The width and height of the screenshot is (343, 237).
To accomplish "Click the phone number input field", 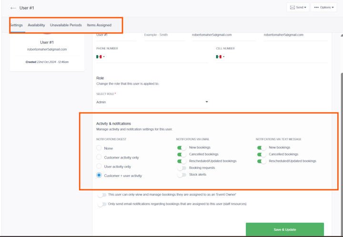I will (157, 57).
